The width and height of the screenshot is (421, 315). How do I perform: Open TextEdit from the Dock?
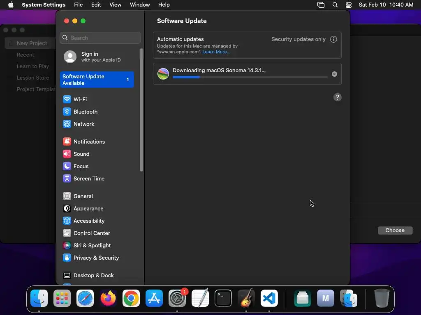[200, 298]
